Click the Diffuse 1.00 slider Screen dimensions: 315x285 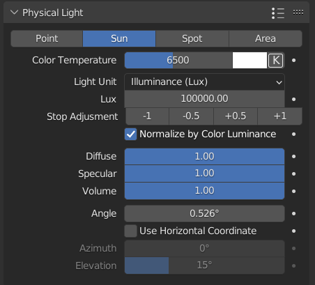(x=205, y=156)
